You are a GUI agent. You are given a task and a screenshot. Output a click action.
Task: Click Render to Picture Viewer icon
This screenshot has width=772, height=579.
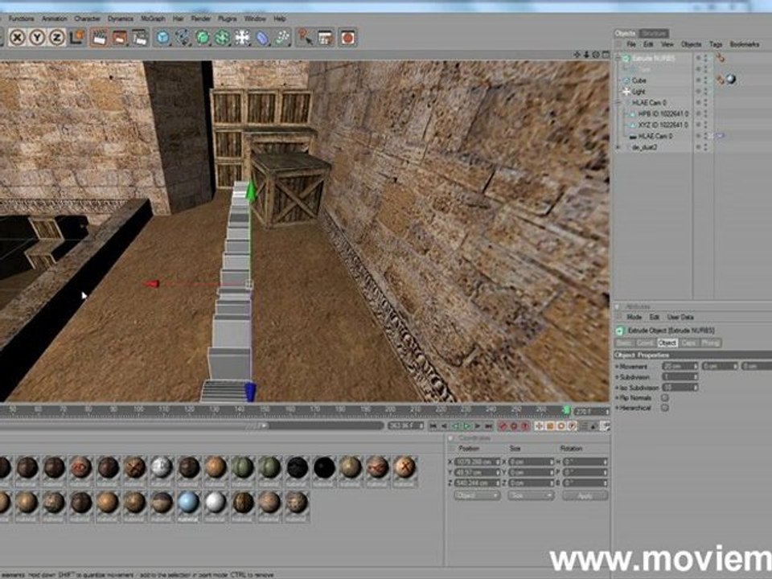coord(120,38)
